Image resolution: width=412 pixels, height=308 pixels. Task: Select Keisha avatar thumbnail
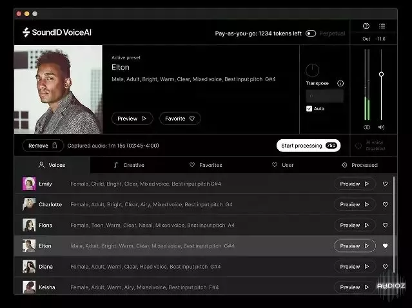[29, 287]
